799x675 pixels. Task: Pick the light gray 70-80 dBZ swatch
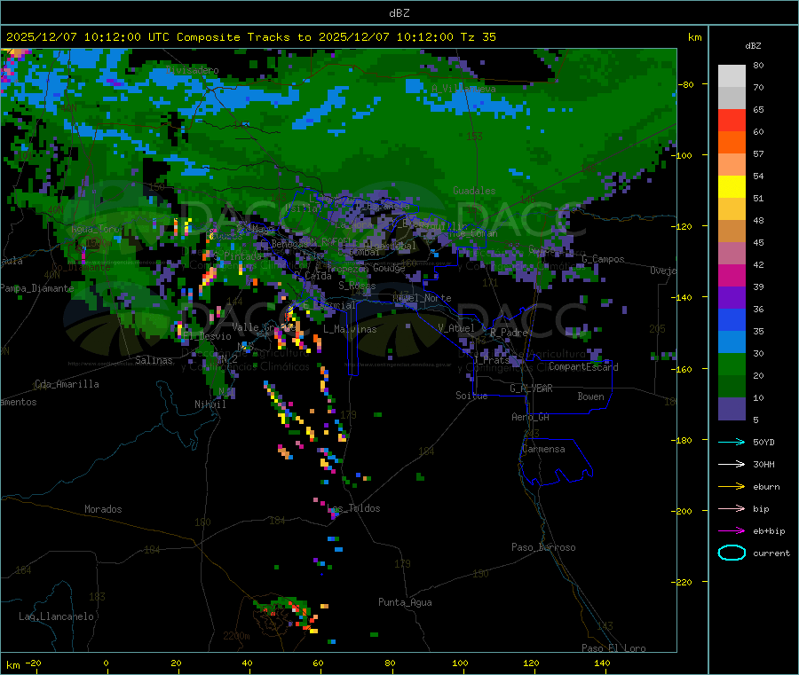pos(732,76)
